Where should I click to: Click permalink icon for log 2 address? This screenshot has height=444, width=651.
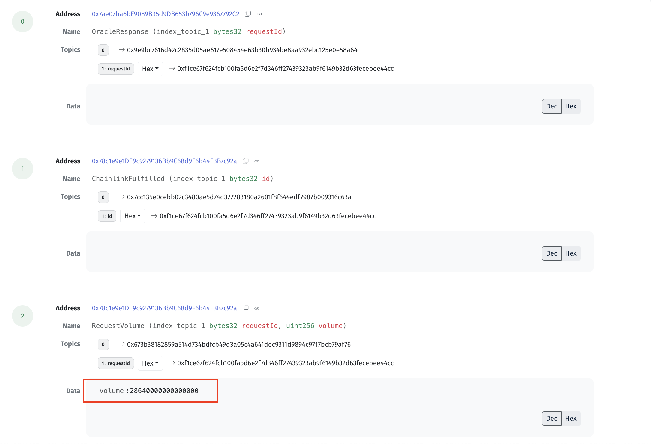click(x=257, y=308)
